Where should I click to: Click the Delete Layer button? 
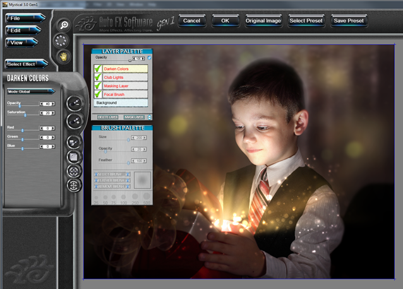tap(107, 117)
